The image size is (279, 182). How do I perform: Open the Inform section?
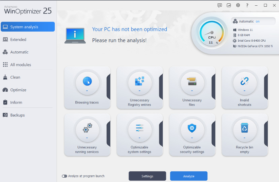pyautogui.click(x=28, y=102)
